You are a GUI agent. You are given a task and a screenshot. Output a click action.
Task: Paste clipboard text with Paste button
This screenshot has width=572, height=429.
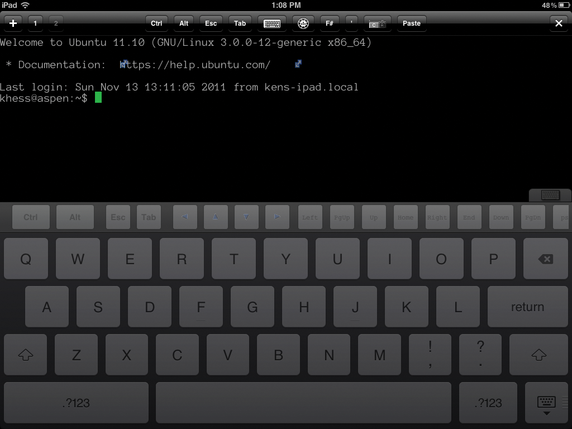tap(412, 23)
